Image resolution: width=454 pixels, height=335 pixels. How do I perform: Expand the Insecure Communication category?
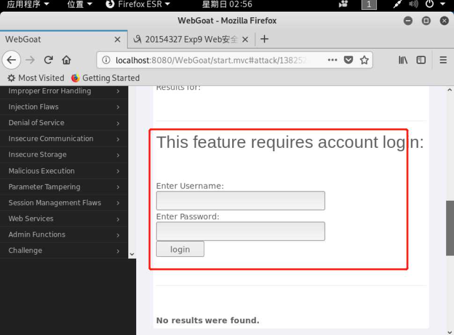pyautogui.click(x=64, y=138)
